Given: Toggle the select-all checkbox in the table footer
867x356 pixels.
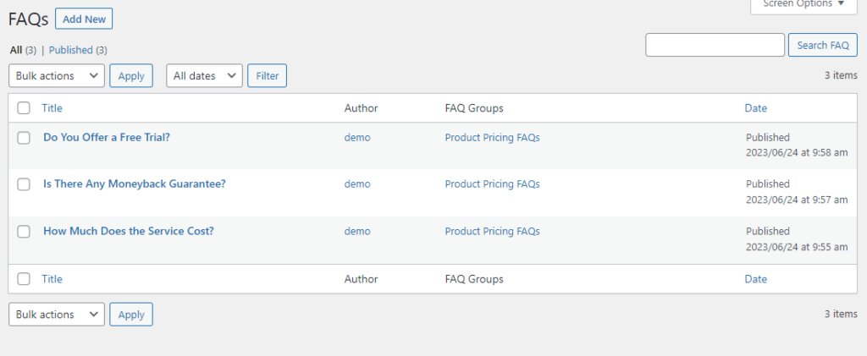Looking at the screenshot, I should tap(23, 279).
